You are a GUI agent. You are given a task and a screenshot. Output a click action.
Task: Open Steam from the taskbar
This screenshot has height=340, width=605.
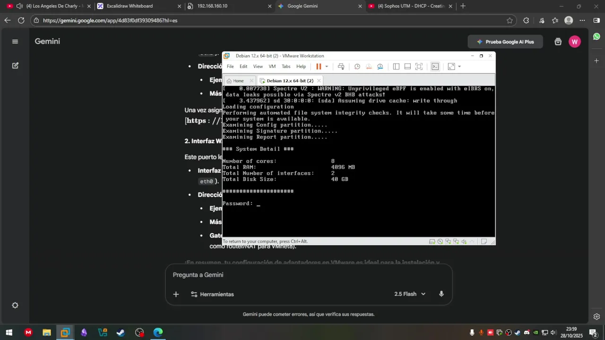pyautogui.click(x=121, y=332)
